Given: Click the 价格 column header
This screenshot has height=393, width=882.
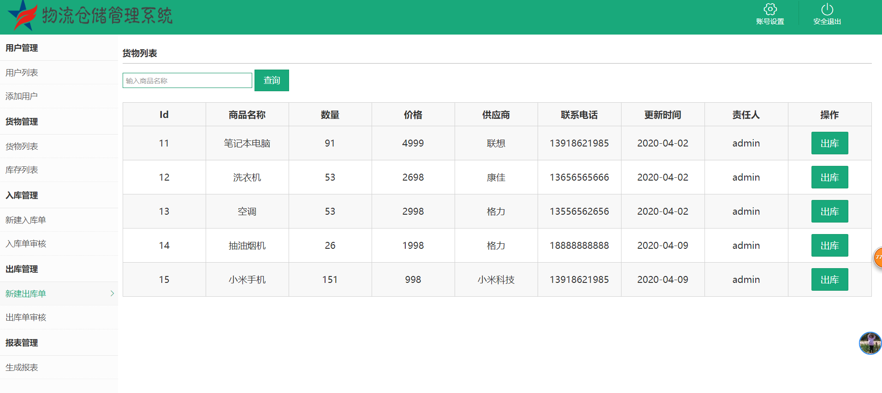Looking at the screenshot, I should point(413,115).
